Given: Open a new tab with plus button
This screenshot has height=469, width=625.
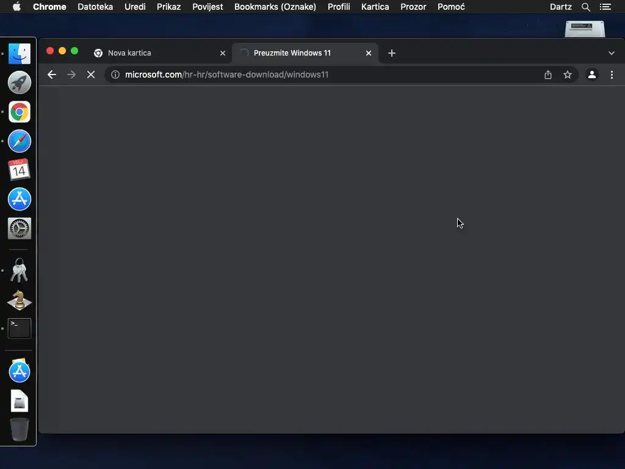Looking at the screenshot, I should click(x=392, y=53).
